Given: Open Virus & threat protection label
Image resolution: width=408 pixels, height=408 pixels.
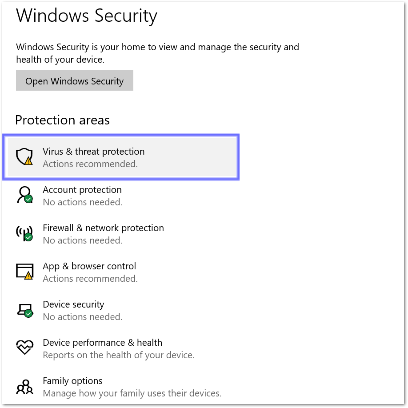Looking at the screenshot, I should pos(93,152).
